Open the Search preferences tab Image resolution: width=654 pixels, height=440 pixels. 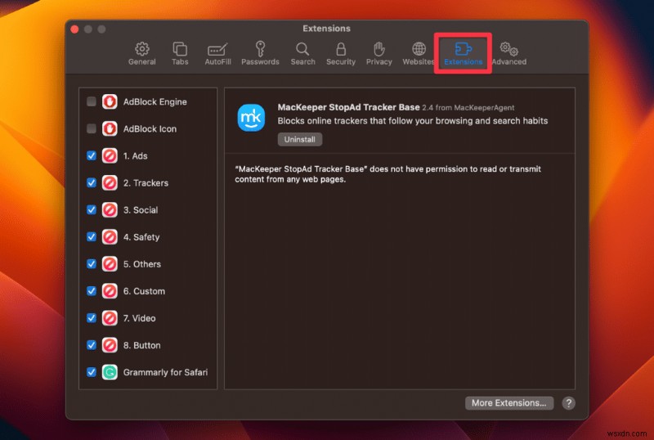coord(302,53)
